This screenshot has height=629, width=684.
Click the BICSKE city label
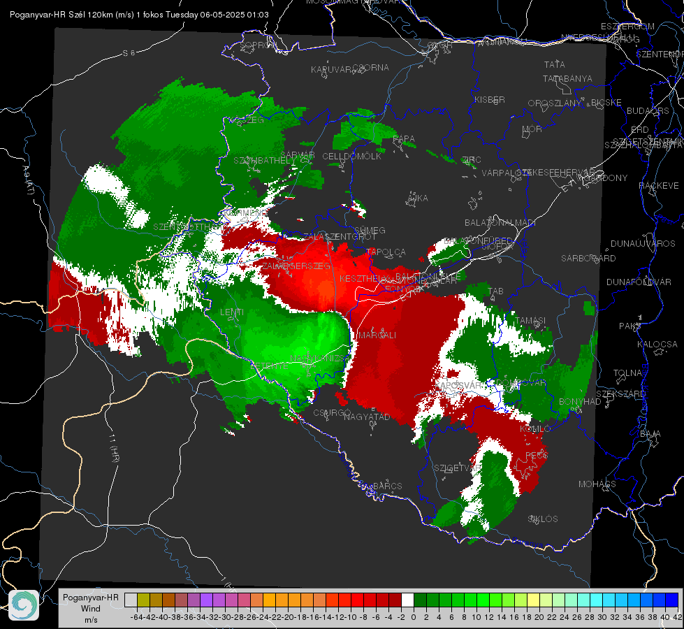click(606, 103)
